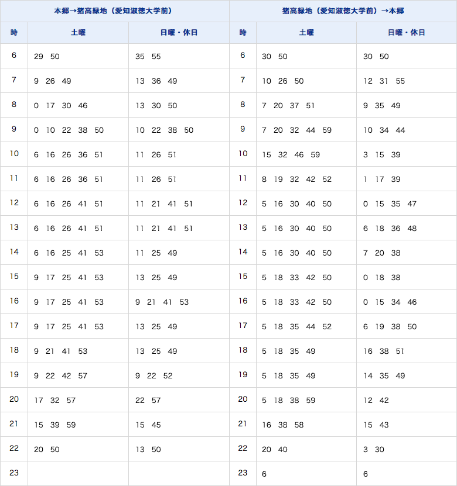This screenshot has width=457, height=486.
Task: Select the left 土曜 column header
Action: tap(78, 33)
